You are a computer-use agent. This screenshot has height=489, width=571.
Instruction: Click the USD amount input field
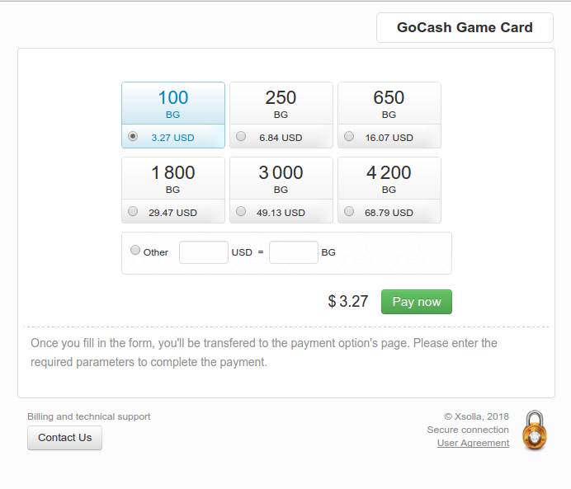click(204, 252)
